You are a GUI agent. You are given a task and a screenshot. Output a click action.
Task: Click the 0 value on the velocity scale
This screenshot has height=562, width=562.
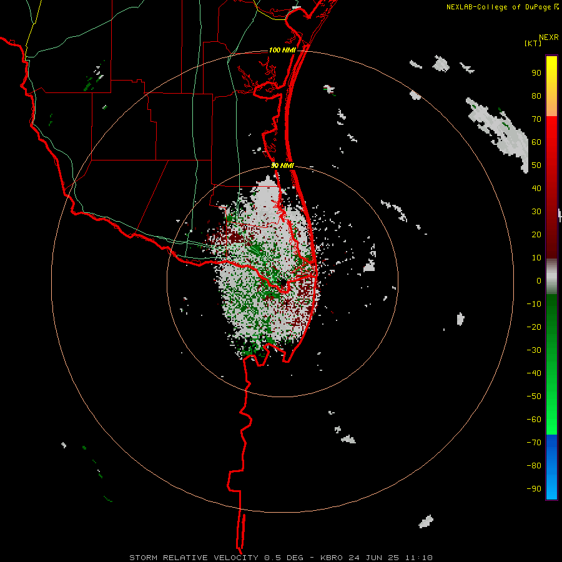point(539,281)
